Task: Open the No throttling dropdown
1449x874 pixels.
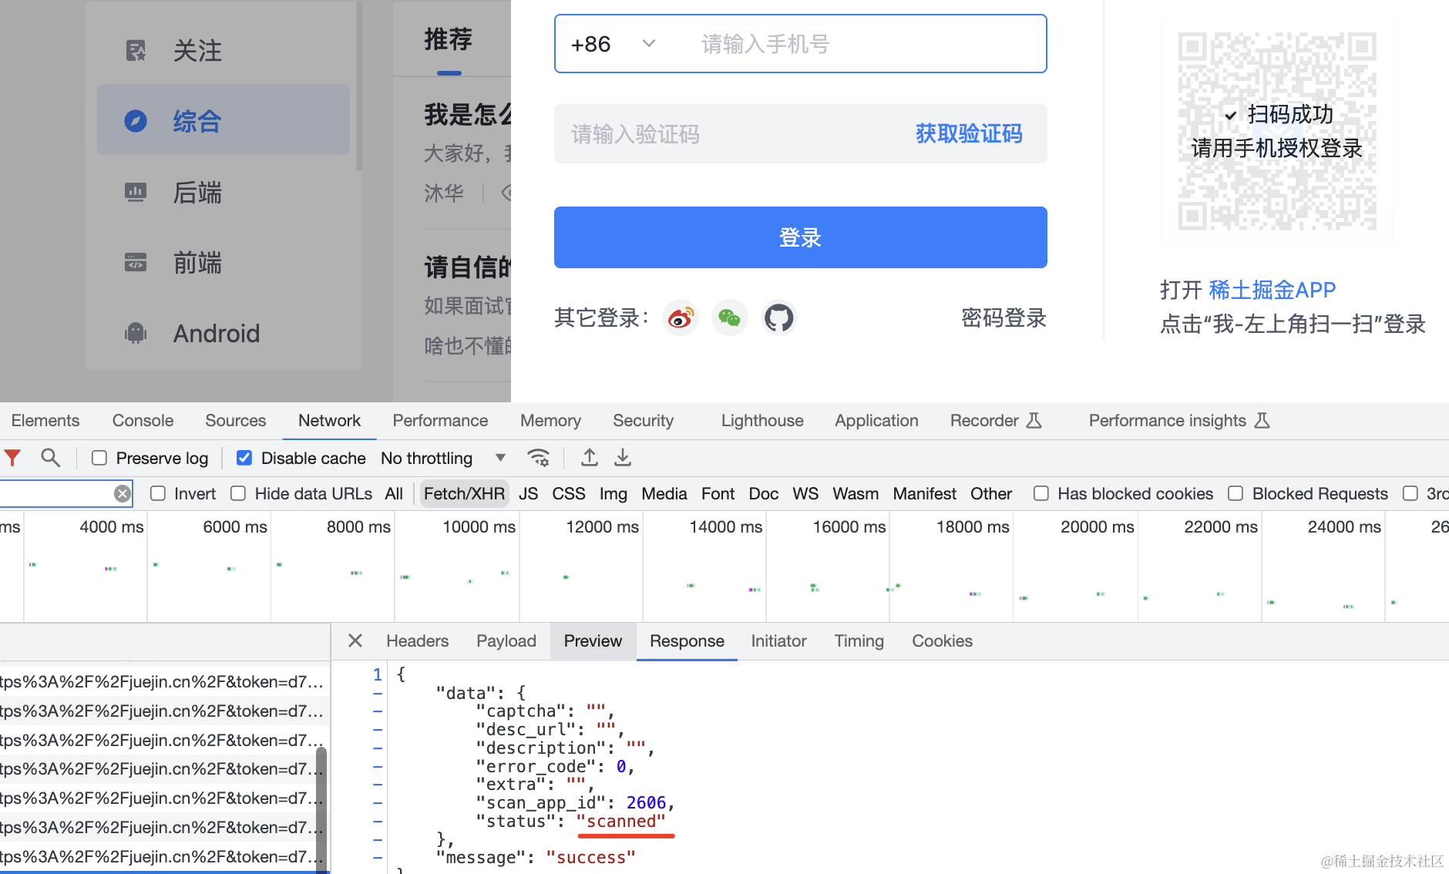Action: tap(443, 458)
